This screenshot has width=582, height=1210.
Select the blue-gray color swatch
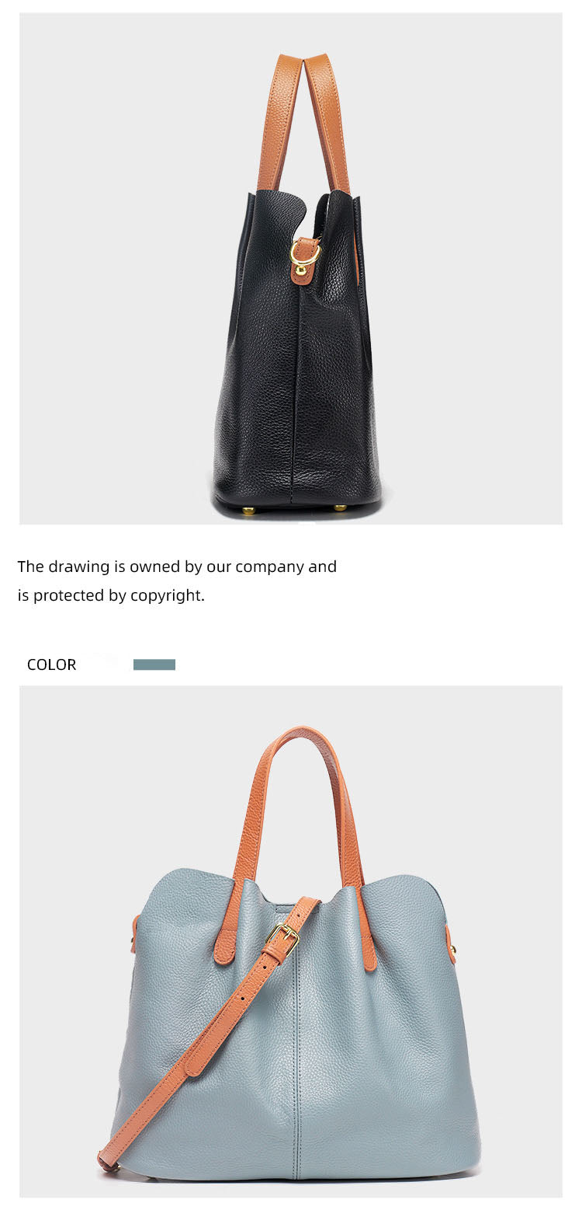pyautogui.click(x=154, y=664)
